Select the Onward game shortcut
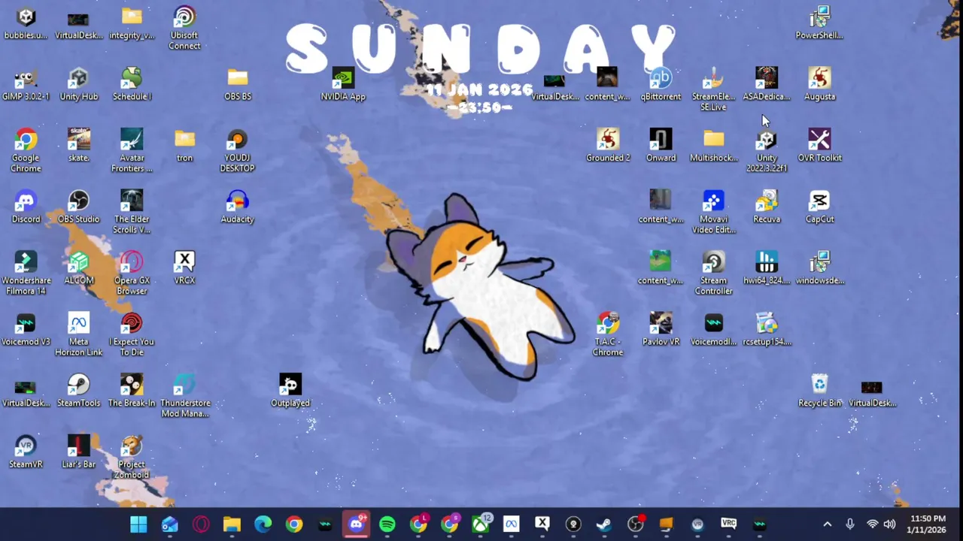 click(661, 145)
